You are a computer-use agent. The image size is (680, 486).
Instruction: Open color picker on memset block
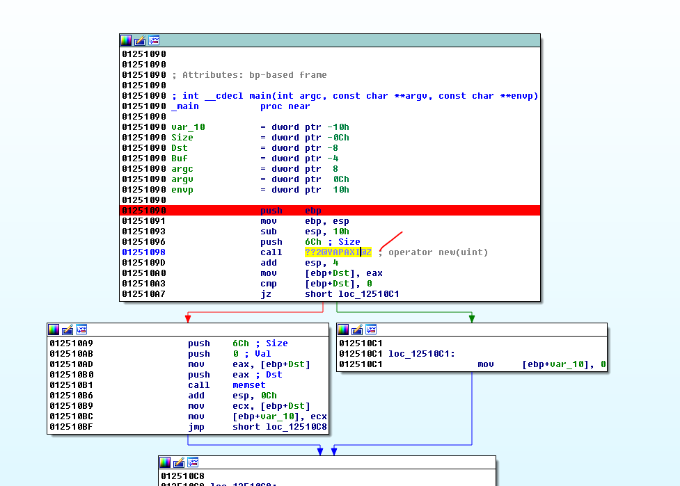54,330
